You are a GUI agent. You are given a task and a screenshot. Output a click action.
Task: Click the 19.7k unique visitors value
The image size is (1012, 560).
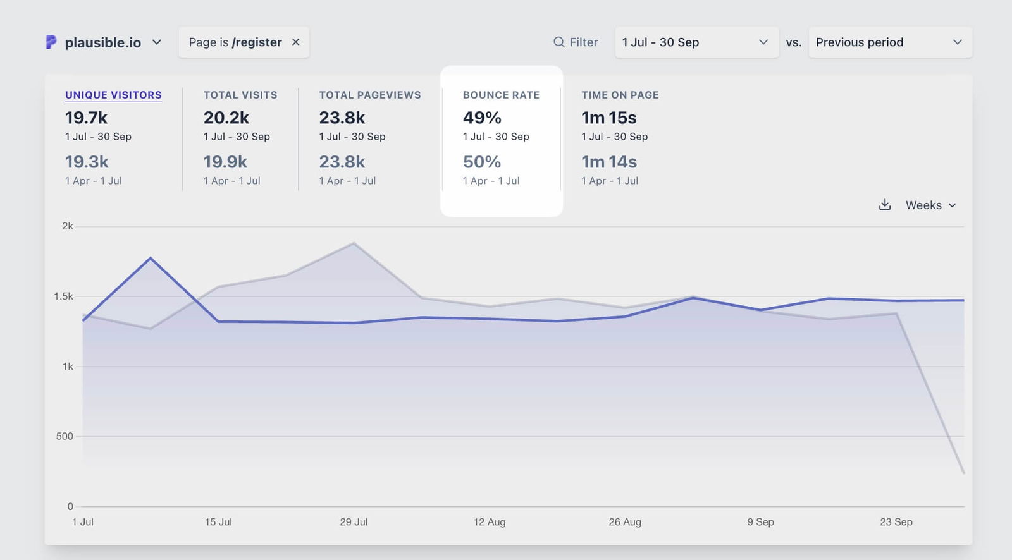87,118
